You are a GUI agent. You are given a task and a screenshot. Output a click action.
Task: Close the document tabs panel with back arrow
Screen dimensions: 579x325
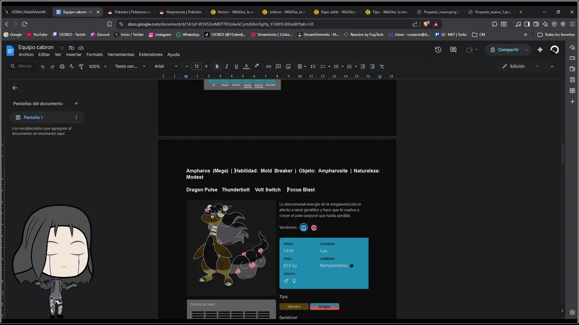(x=15, y=88)
